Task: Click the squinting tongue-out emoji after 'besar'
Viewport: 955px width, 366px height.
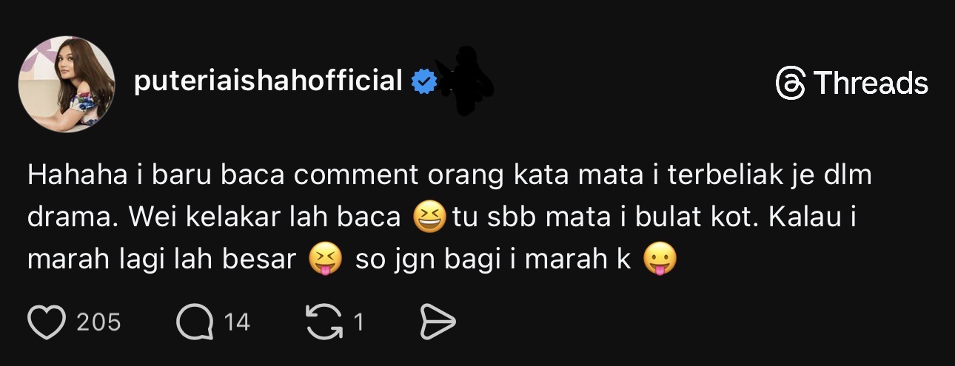Action: click(x=325, y=260)
